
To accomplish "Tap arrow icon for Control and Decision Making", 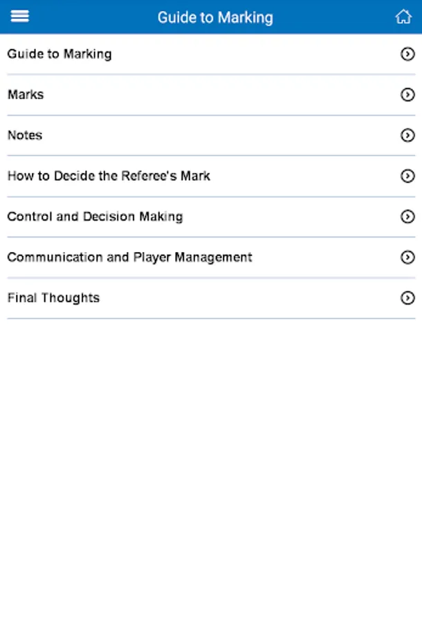I will [407, 217].
